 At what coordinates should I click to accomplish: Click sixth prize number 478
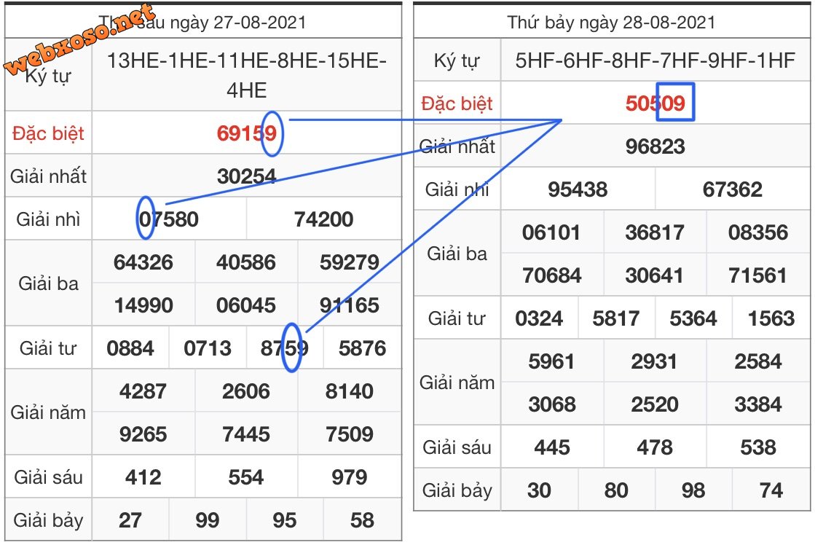click(654, 447)
